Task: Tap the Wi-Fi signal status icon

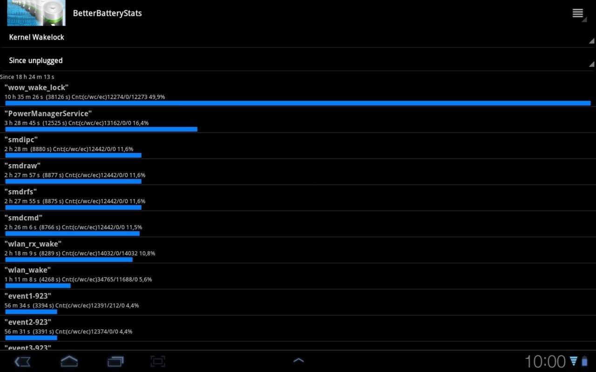Action: point(574,361)
